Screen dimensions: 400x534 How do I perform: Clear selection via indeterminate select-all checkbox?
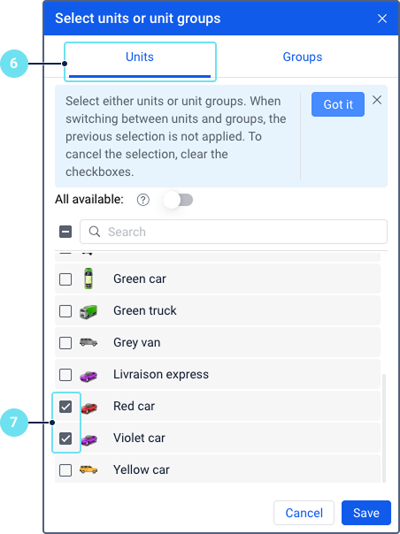65,232
